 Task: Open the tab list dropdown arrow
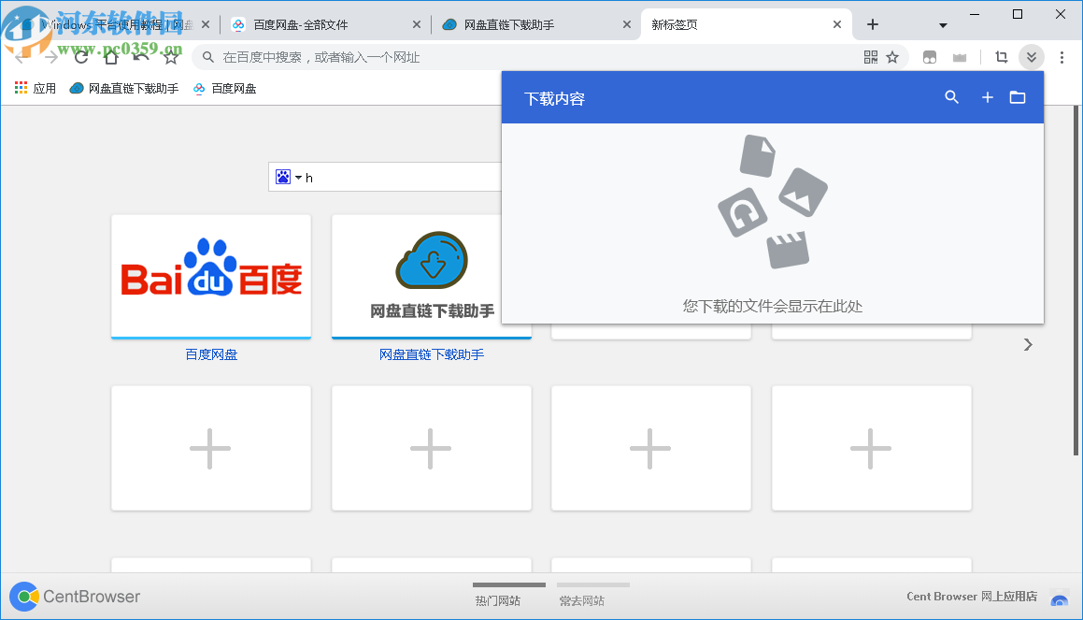pos(942,24)
